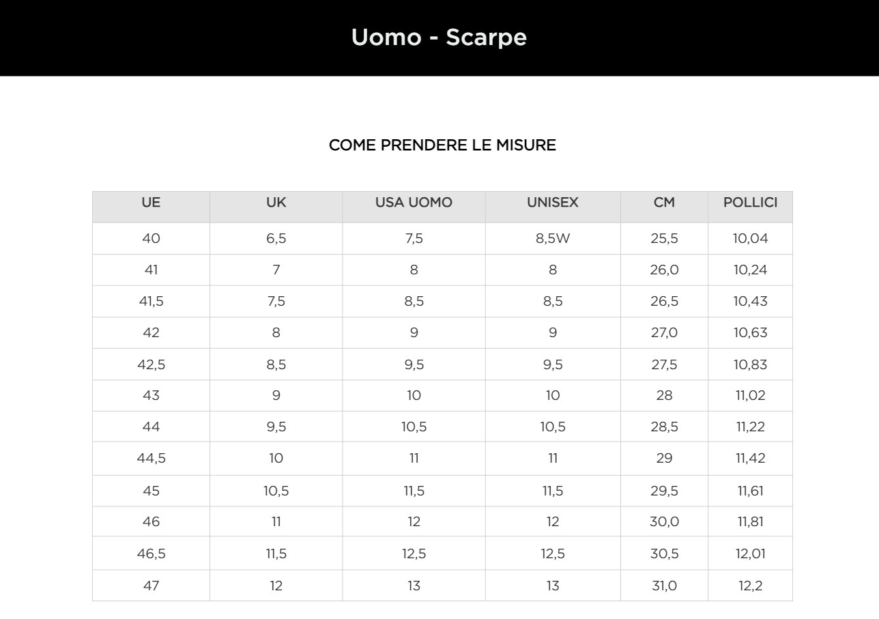
Task: Click the POLLICI column header
Action: [750, 203]
